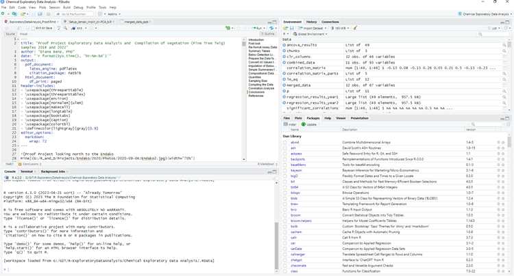Switch to the History tab
This screenshot has width=514, height=276.
pyautogui.click(x=311, y=22)
